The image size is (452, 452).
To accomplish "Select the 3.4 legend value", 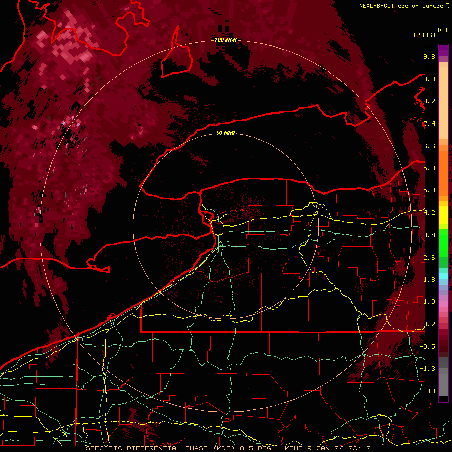I will point(429,235).
